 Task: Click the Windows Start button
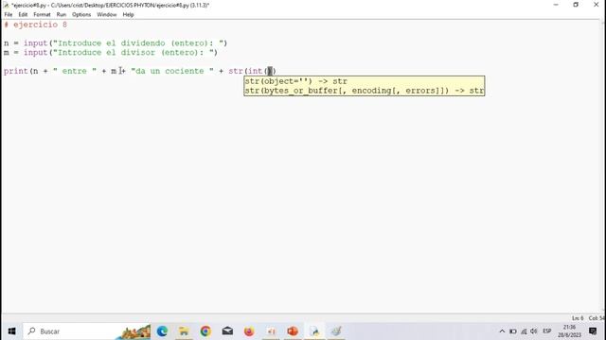click(11, 331)
